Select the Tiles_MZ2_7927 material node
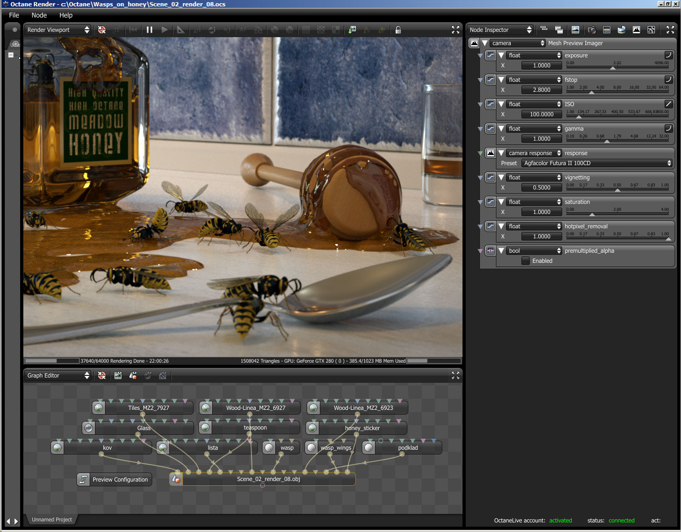This screenshot has height=532, width=681. (143, 408)
